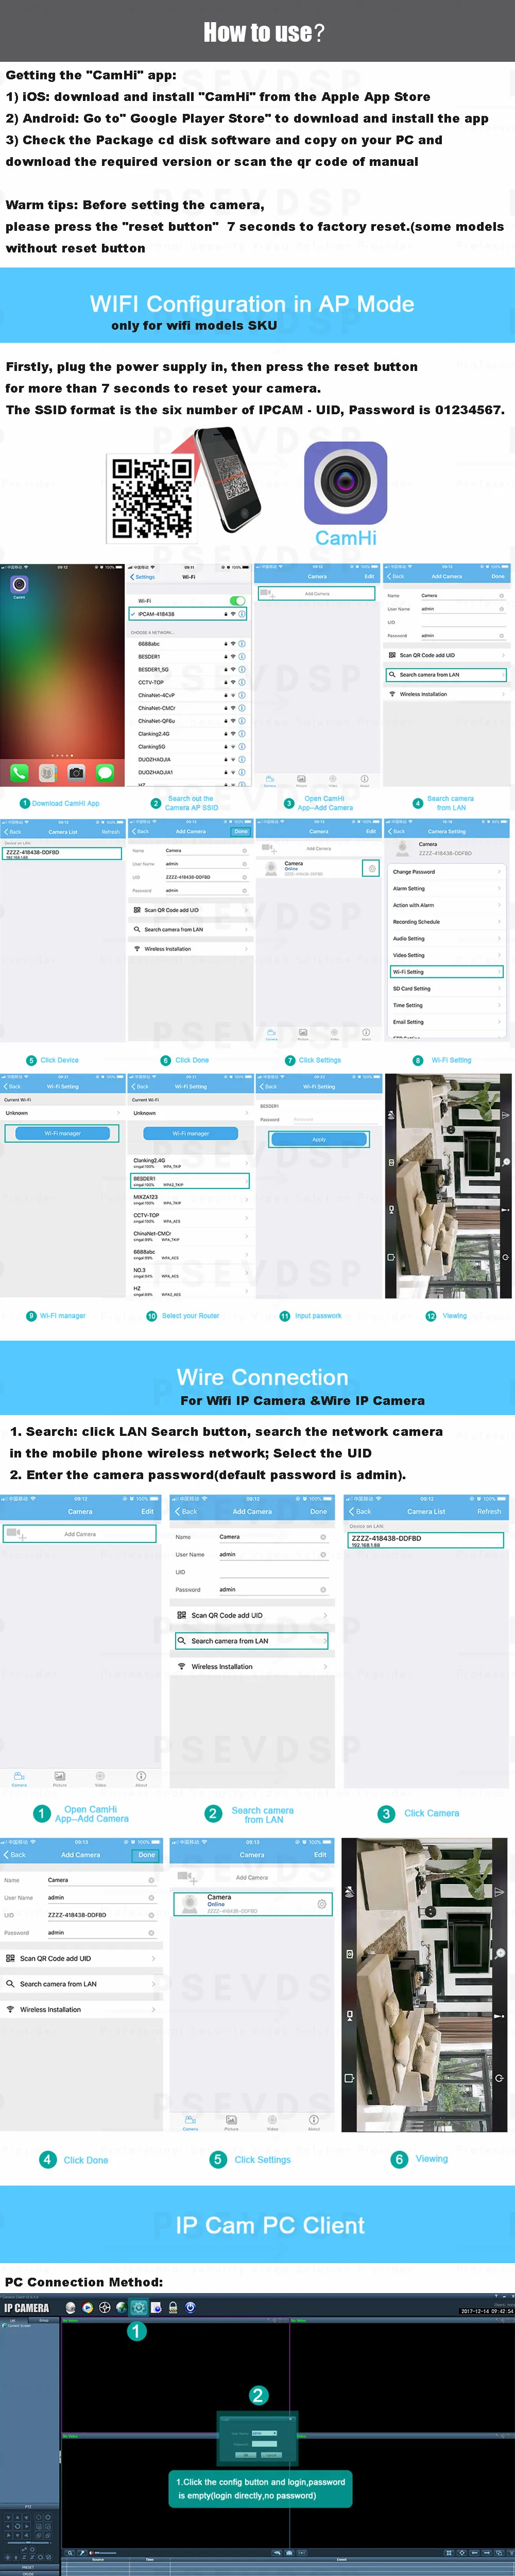Tap the info icon next to ChinaNet-QF6u
The image size is (515, 2576).
[241, 721]
